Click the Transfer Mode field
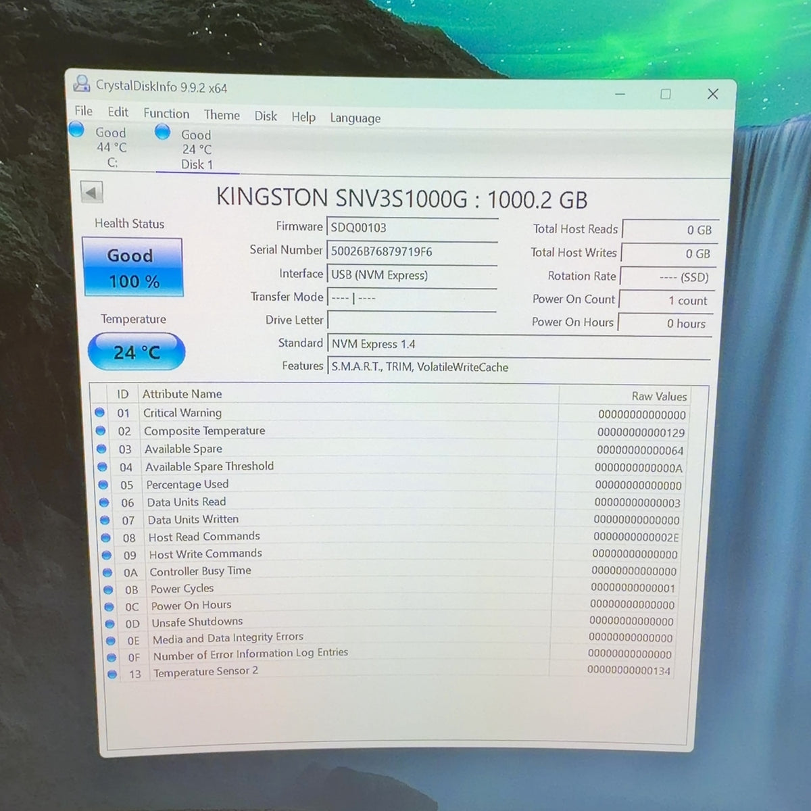Viewport: 811px width, 811px height. click(412, 298)
